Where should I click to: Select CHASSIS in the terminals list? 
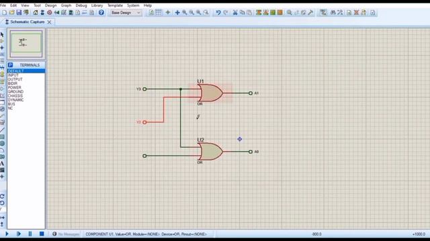[26, 96]
